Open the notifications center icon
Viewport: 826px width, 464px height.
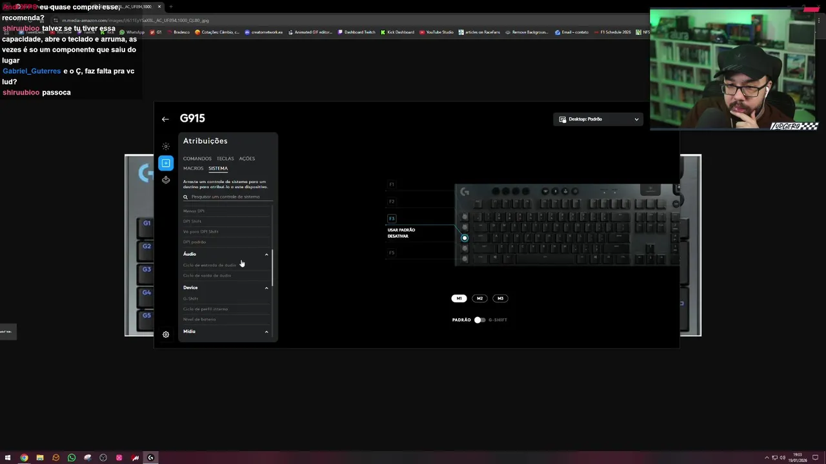(816, 458)
